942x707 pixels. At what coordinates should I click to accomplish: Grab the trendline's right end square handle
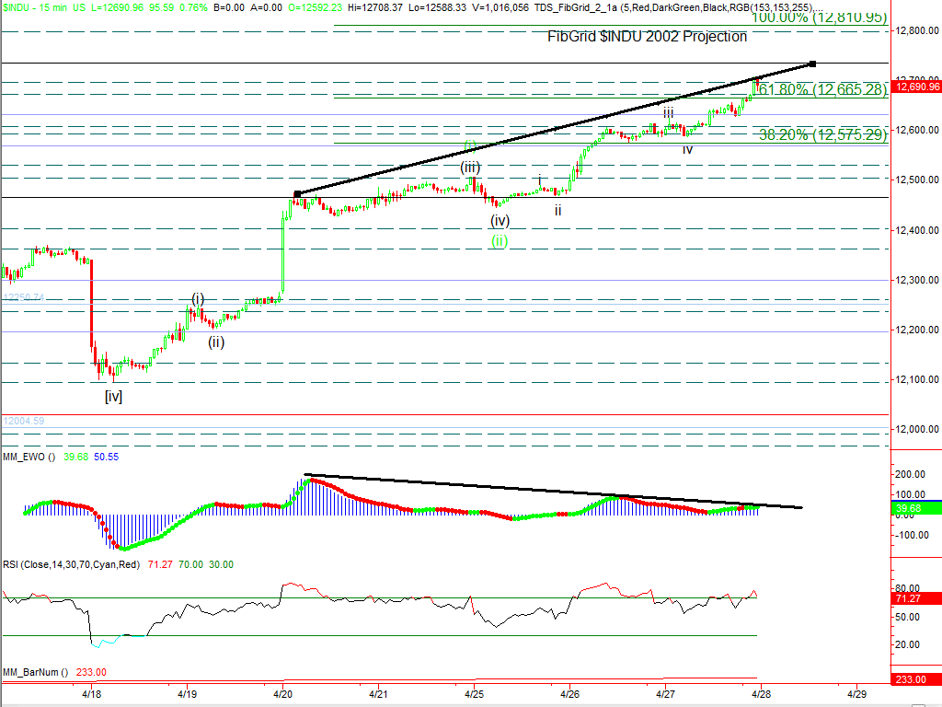click(812, 64)
